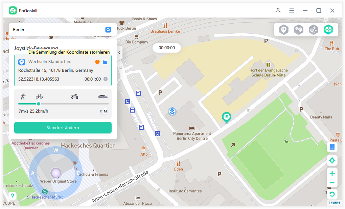The height and width of the screenshot is (209, 345).
Task: Recenter map with the crosshair locate icon
Action: click(332, 160)
